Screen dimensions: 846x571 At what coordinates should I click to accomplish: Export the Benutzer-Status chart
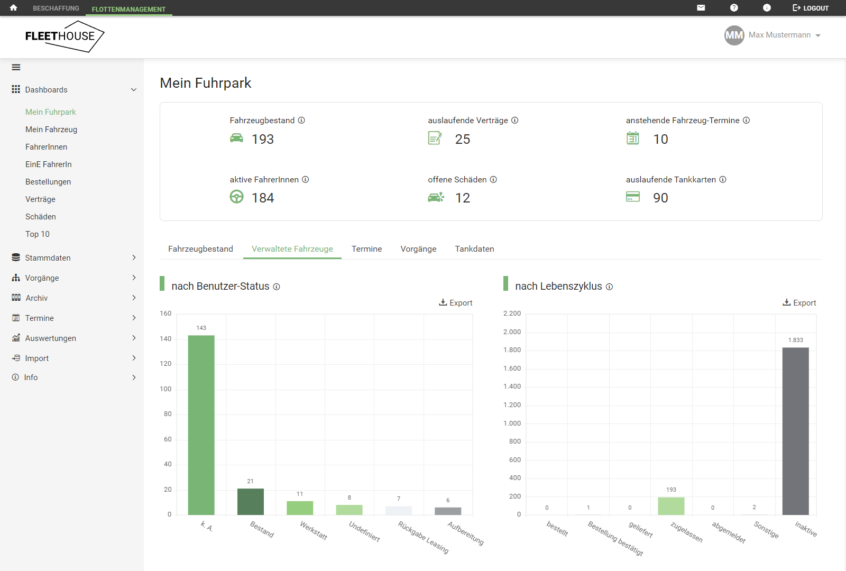pyautogui.click(x=456, y=302)
